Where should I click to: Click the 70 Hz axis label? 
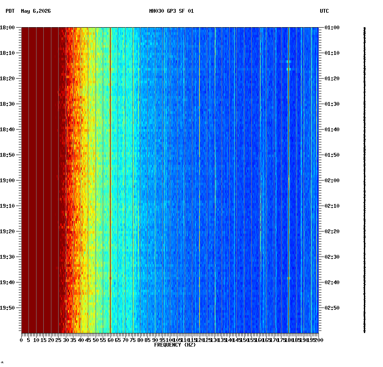coord(125,340)
